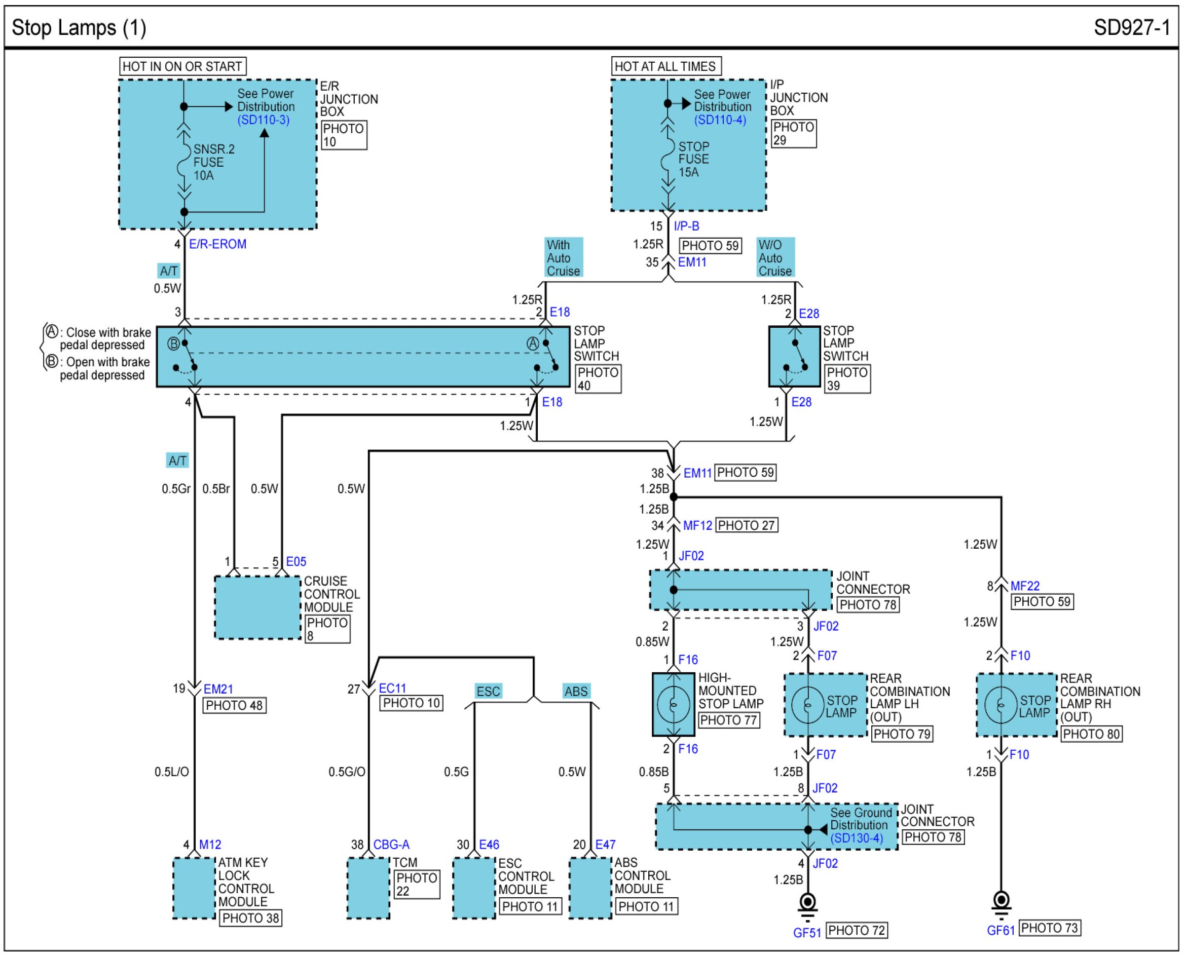This screenshot has width=1186, height=955.
Task: Select the high-mounted stop lamp bulb symbol
Action: (673, 705)
